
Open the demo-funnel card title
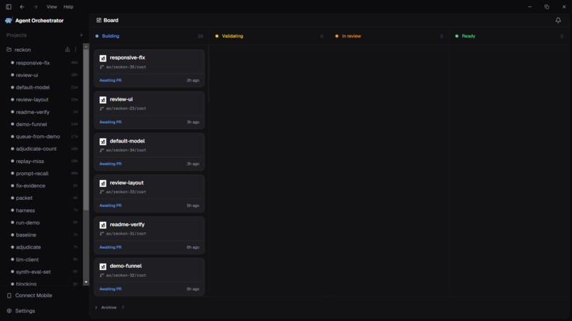point(126,266)
